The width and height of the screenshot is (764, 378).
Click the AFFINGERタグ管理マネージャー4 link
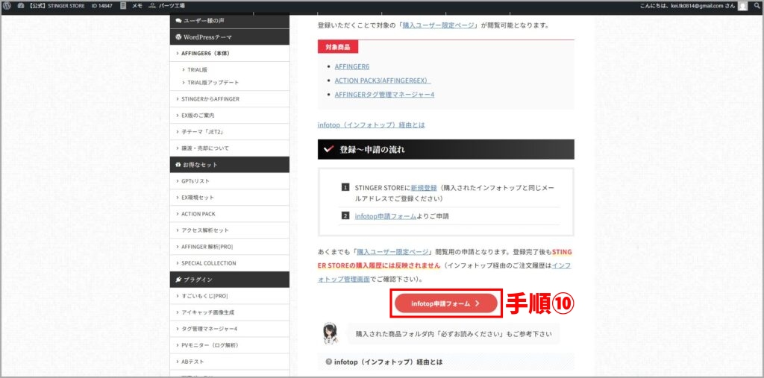click(x=384, y=95)
